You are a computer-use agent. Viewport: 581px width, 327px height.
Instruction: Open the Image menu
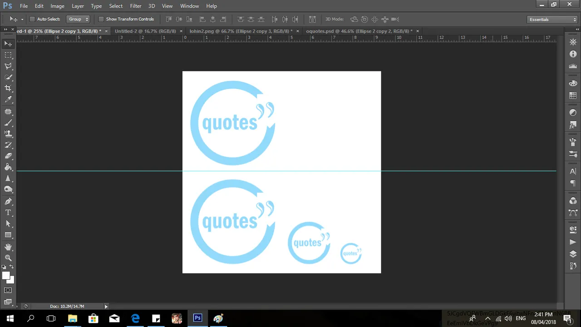coord(57,6)
